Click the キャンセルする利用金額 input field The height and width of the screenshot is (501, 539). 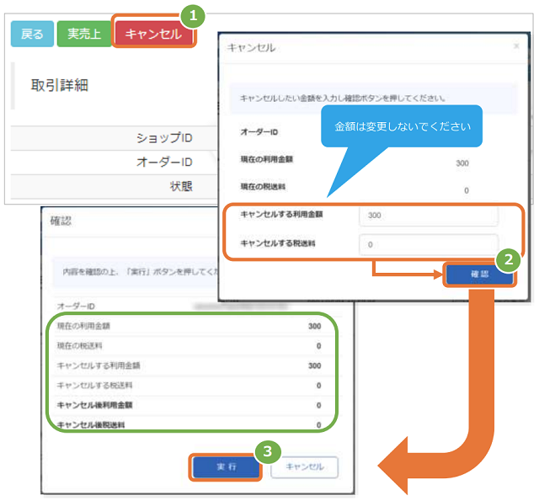429,216
